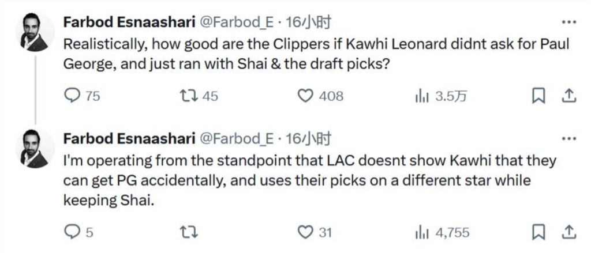Open the first tweet's 16小时 timestamp
The height and width of the screenshot is (253, 591).
[x=309, y=22]
